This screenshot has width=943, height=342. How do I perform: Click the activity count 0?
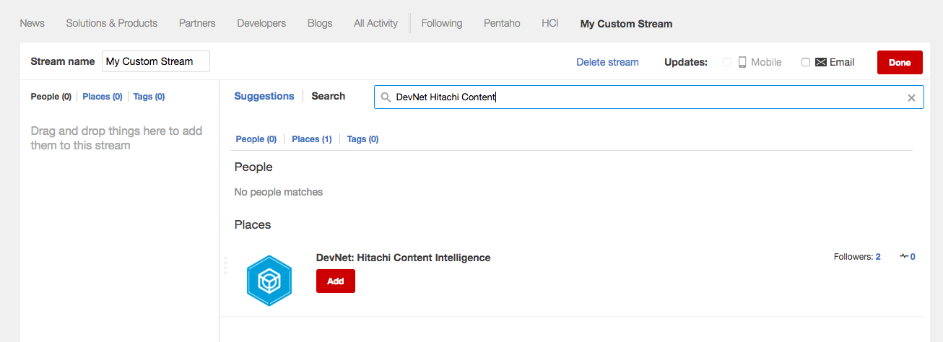913,257
